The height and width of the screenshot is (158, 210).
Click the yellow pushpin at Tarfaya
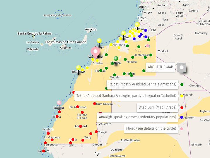pyautogui.click(x=99, y=41)
